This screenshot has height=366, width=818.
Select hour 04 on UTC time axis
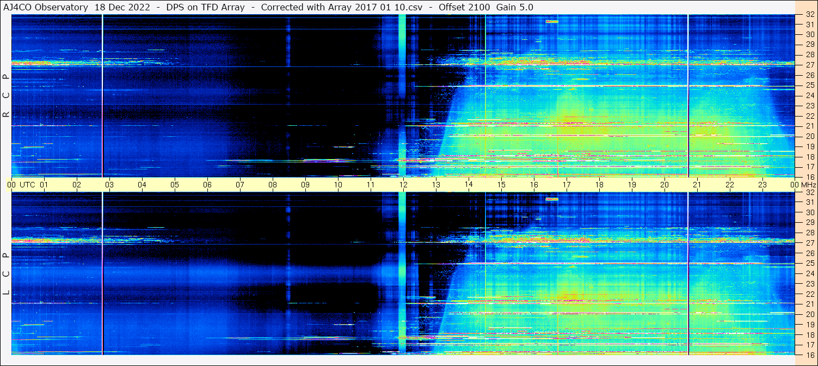(142, 185)
